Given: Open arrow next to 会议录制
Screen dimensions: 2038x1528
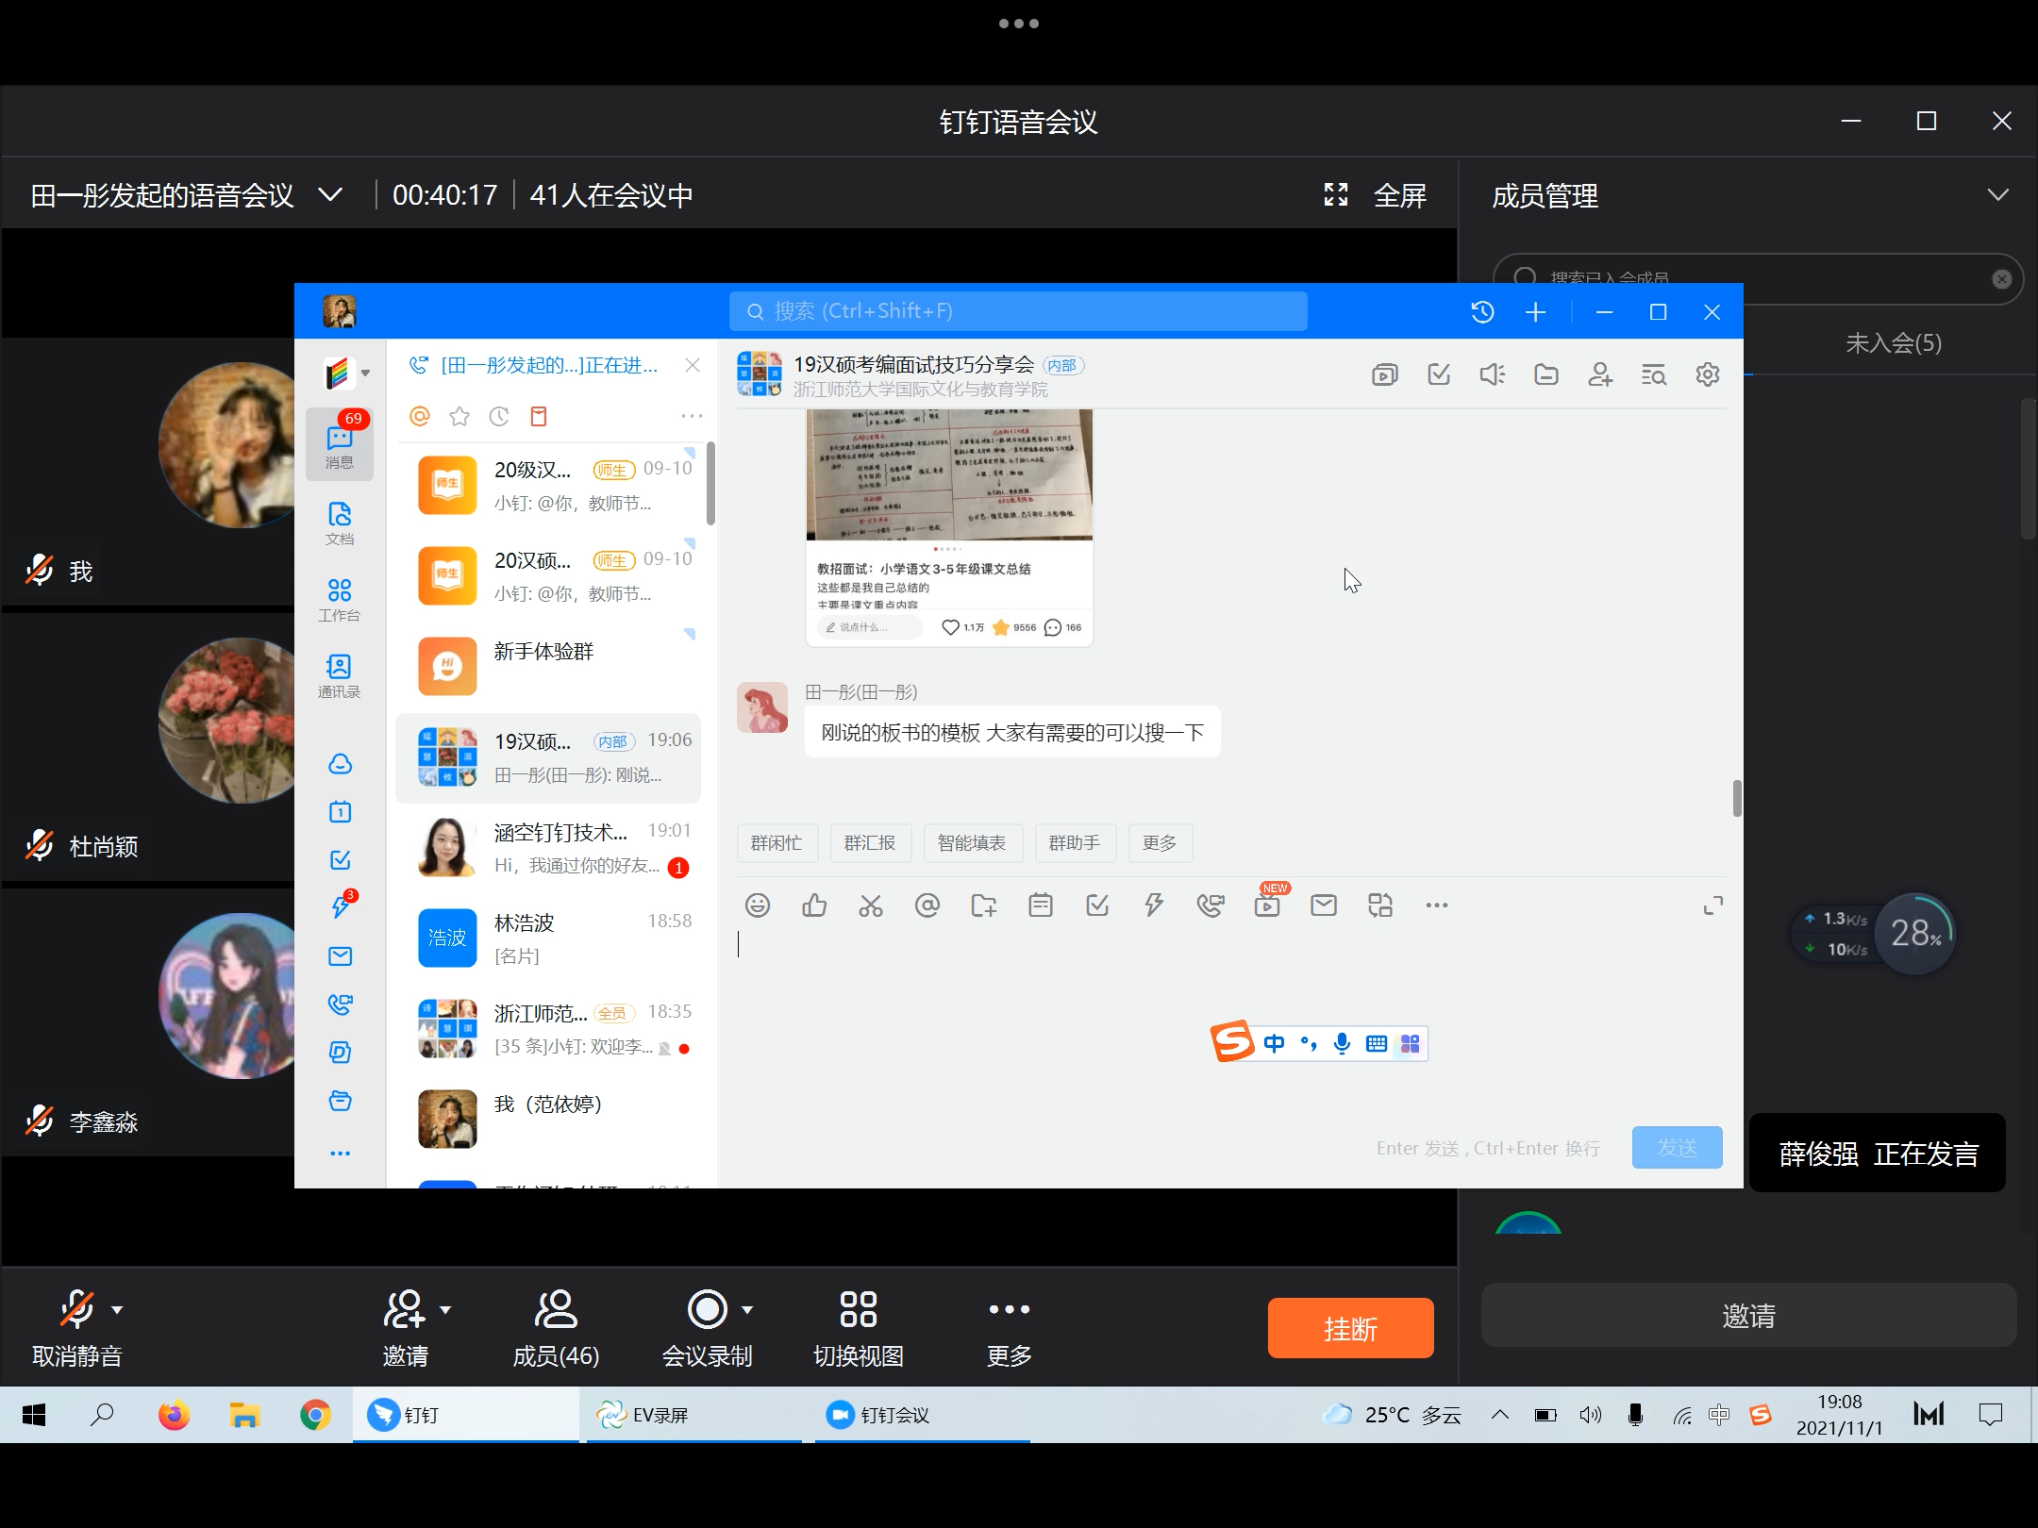Looking at the screenshot, I should click(x=747, y=1309).
